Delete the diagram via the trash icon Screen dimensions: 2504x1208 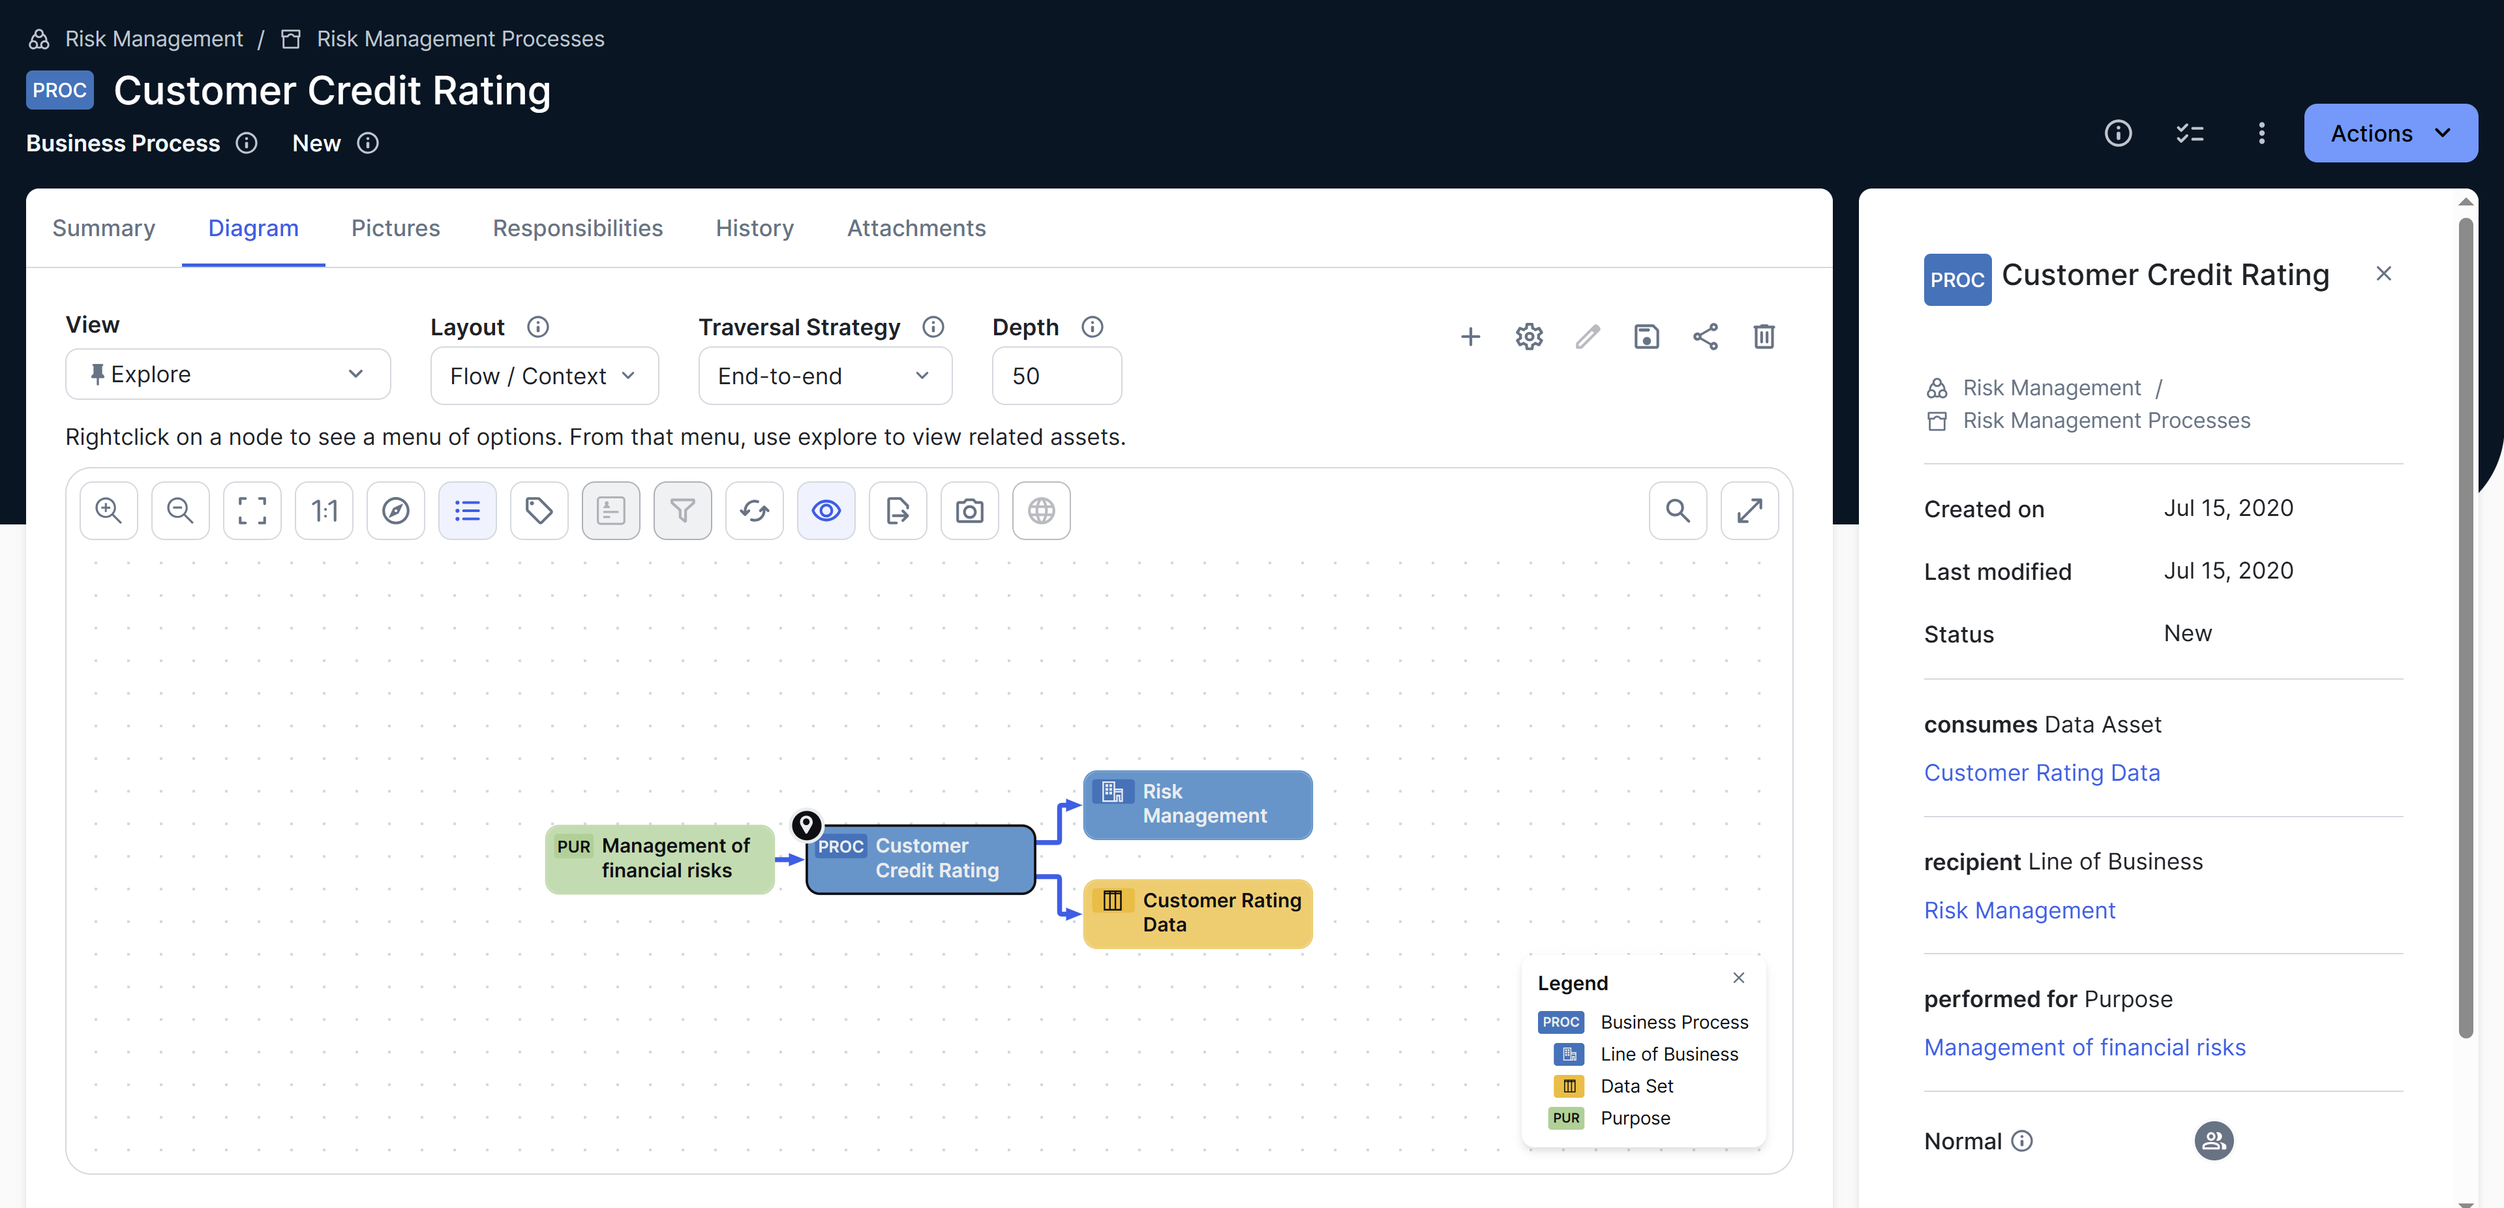[x=1764, y=337]
